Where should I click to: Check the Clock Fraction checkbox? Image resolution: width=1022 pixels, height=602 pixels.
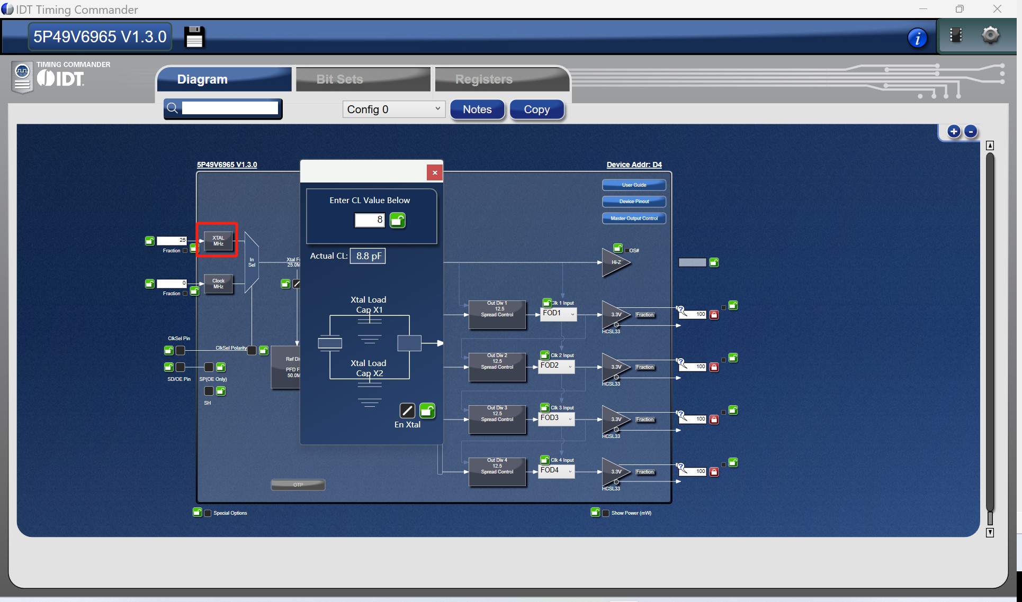pos(185,294)
